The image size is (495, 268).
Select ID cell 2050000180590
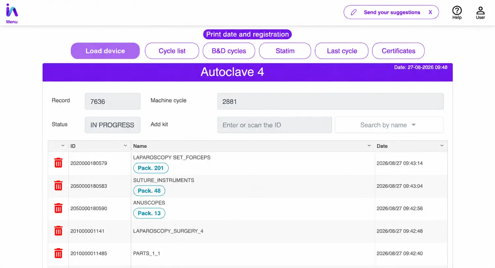(89, 209)
